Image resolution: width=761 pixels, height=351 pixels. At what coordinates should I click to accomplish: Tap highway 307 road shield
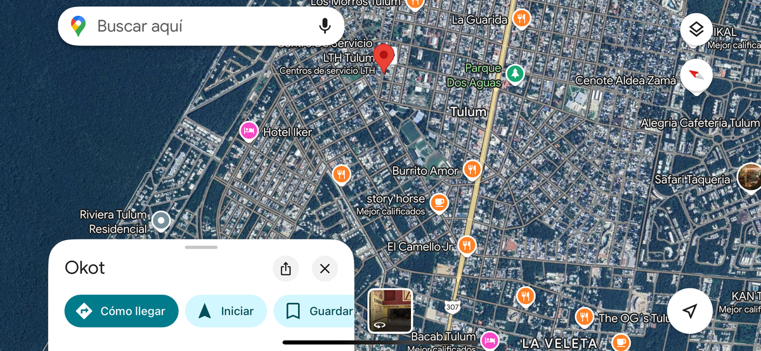coord(452,307)
